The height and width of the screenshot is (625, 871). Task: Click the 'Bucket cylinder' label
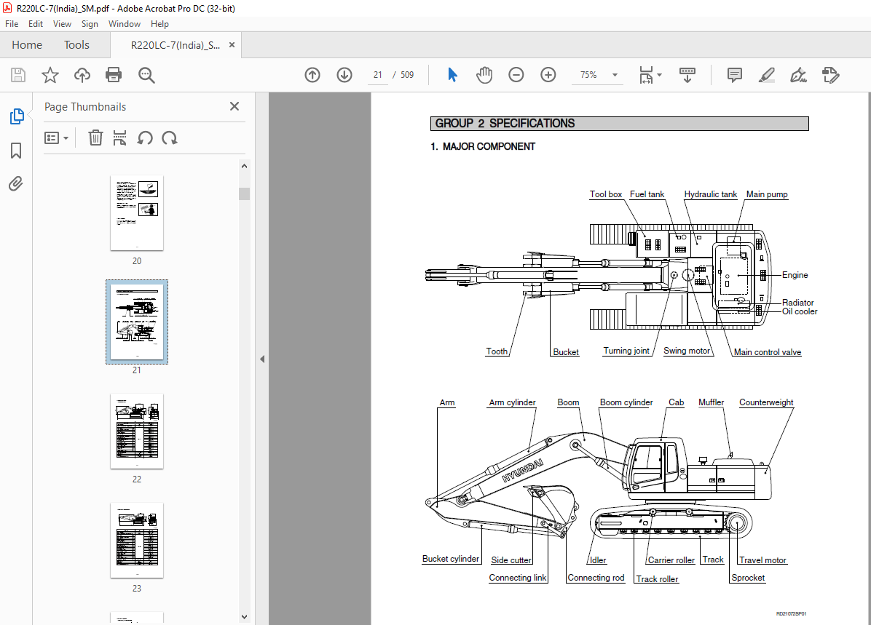(451, 559)
